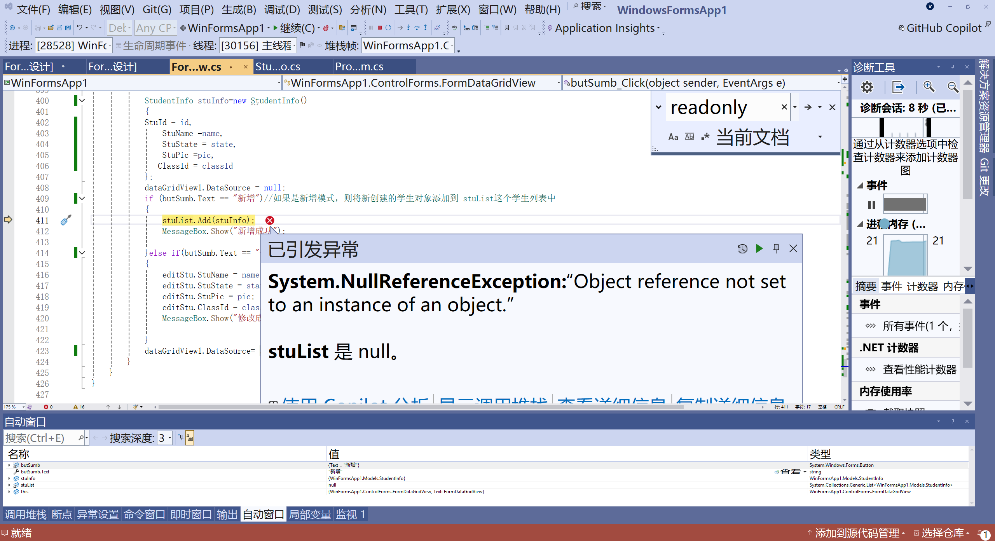Click the Restart debugging icon
Image resolution: width=995 pixels, height=541 pixels.
point(388,28)
